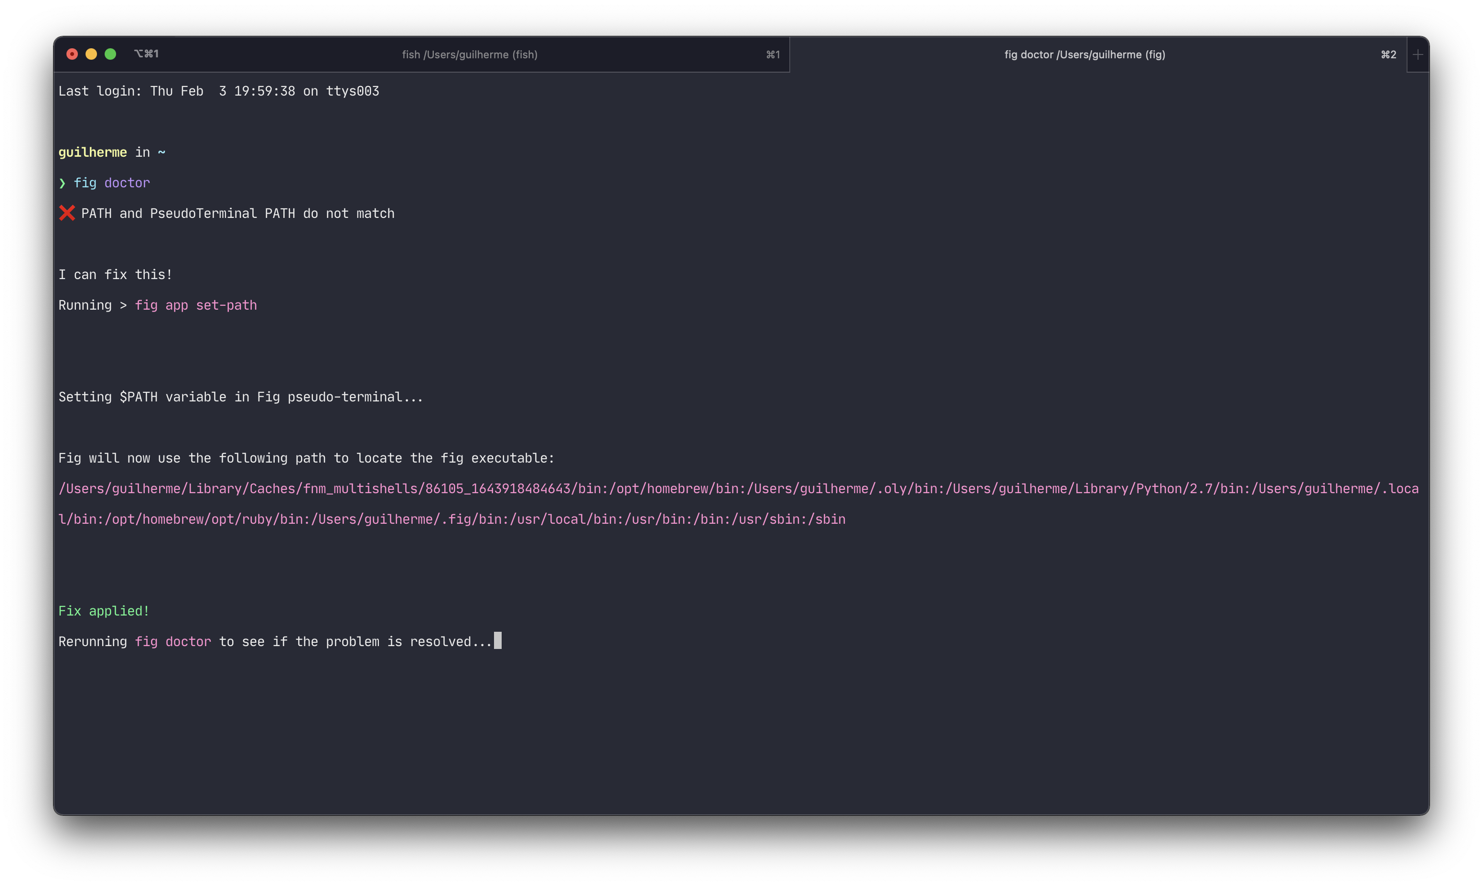Open a new tab with plus button
Viewport: 1483px width, 886px height.
[1418, 54]
